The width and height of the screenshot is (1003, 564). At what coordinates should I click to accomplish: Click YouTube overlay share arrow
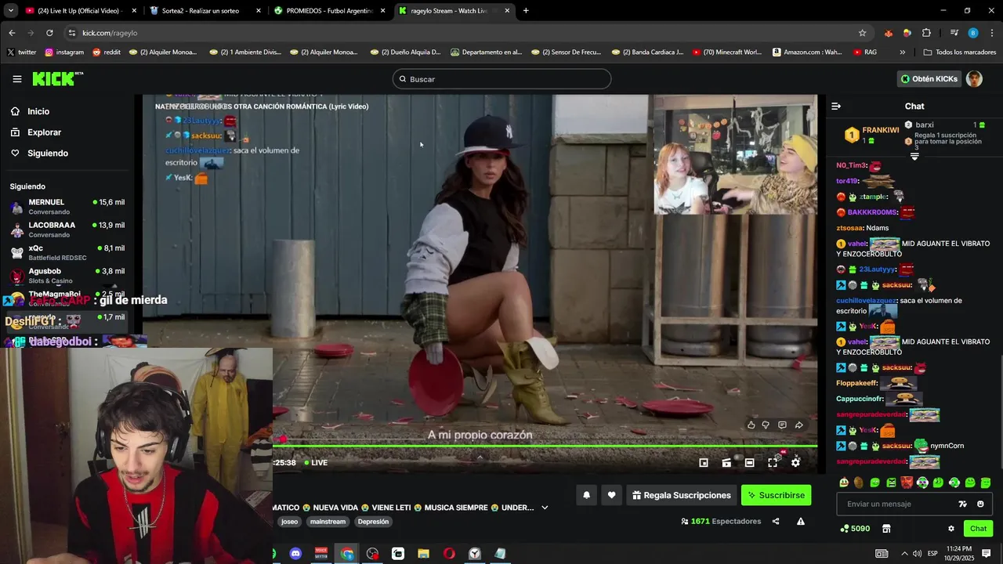point(798,425)
